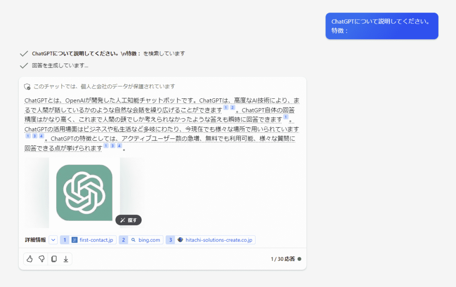This screenshot has height=287, width=456.
Task: Click citation 3 after 挙げられます
Action: [113, 146]
